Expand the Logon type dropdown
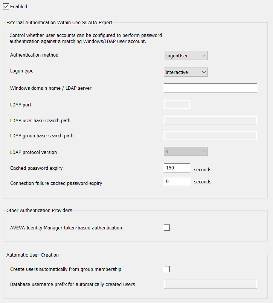Image resolution: width=273 pixels, height=303 pixels. pos(186,72)
